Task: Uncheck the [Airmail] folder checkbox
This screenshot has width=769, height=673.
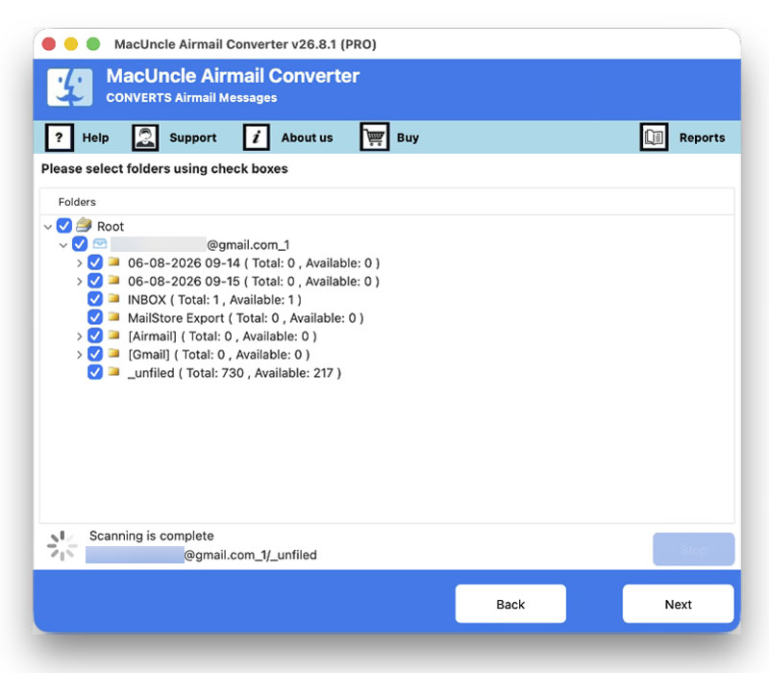Action: click(x=95, y=336)
